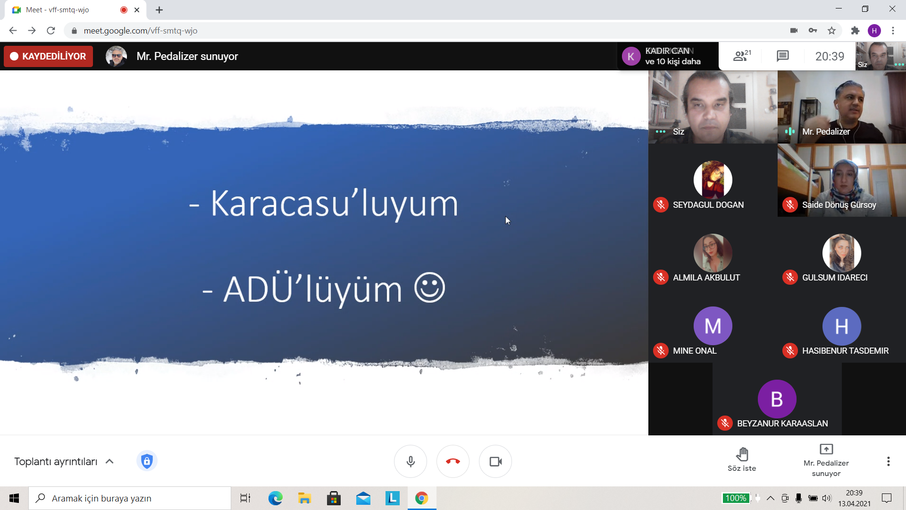Click the Mr. Pedalizer video tile
The image size is (906, 510).
click(841, 107)
